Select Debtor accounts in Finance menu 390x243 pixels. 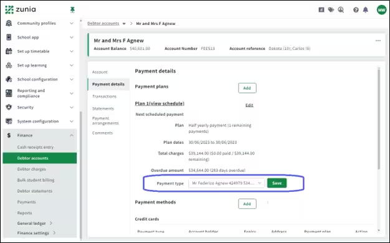click(40, 158)
